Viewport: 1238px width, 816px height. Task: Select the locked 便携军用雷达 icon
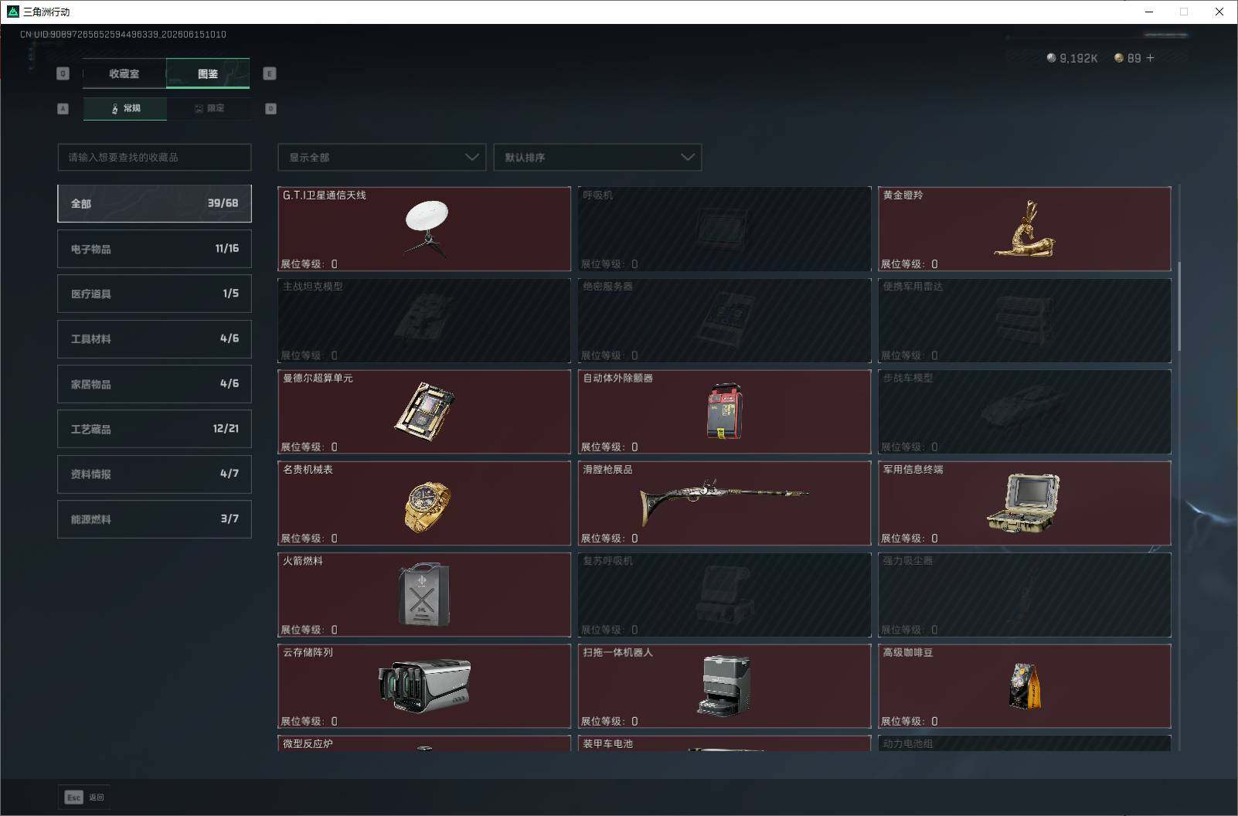[x=1023, y=319]
